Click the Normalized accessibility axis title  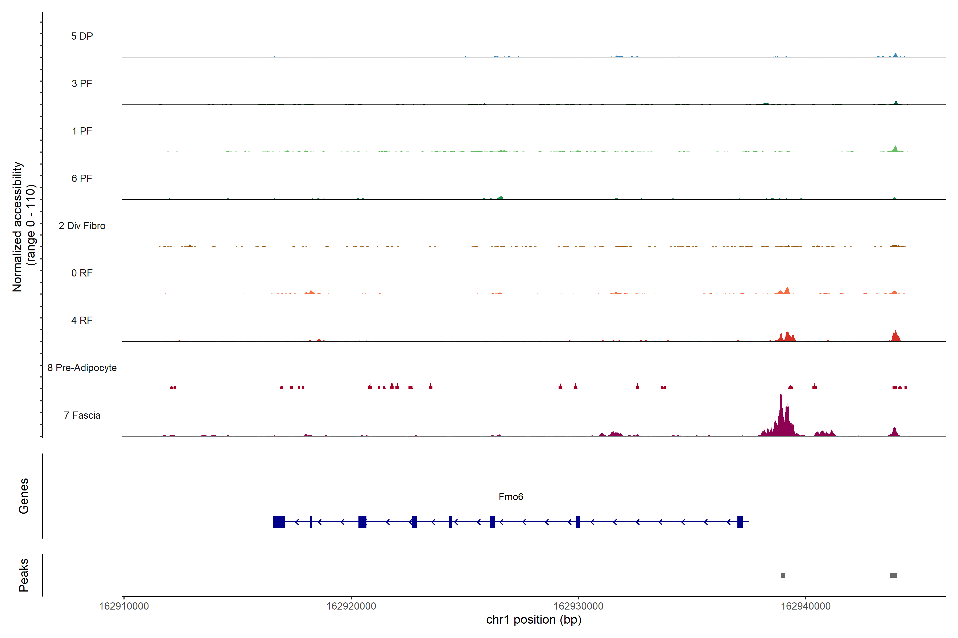coord(18,227)
